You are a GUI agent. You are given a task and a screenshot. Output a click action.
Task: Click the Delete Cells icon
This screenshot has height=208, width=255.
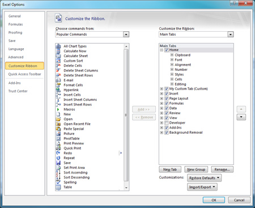tap(58, 66)
